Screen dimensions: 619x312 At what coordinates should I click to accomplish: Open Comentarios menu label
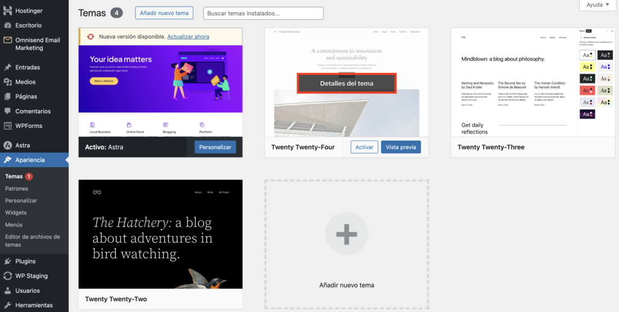(33, 111)
